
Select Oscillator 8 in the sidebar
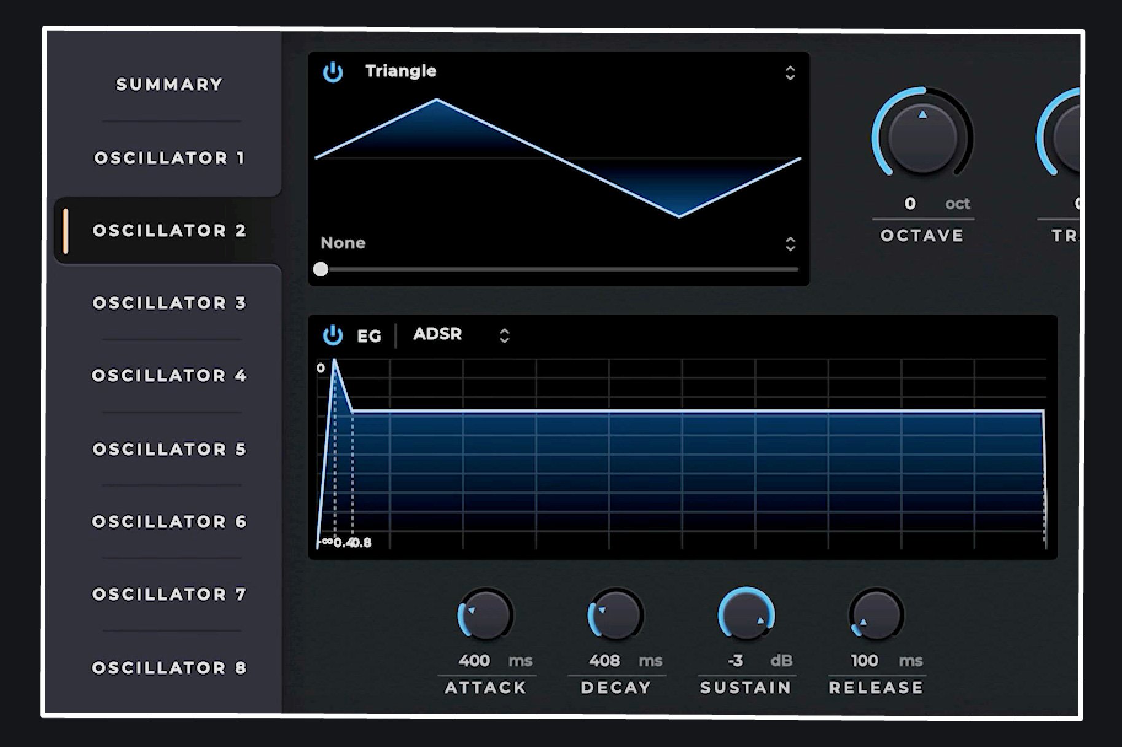[x=170, y=667]
